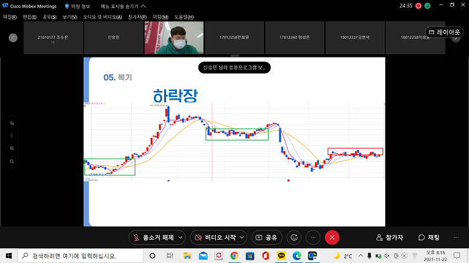
Task: Click the Windows search input box
Action: pyautogui.click(x=81, y=256)
